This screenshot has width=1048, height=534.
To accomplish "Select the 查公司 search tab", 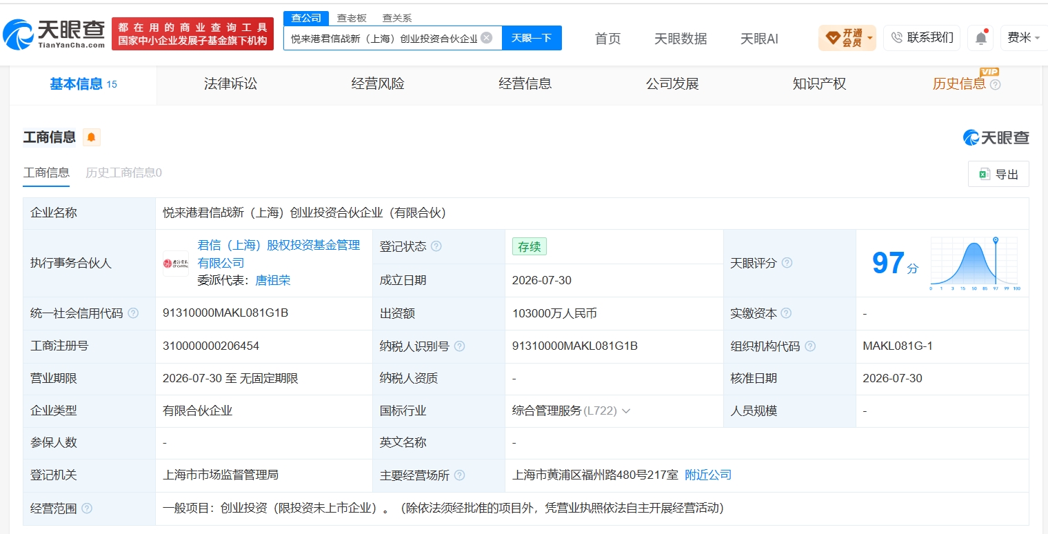I will click(306, 18).
